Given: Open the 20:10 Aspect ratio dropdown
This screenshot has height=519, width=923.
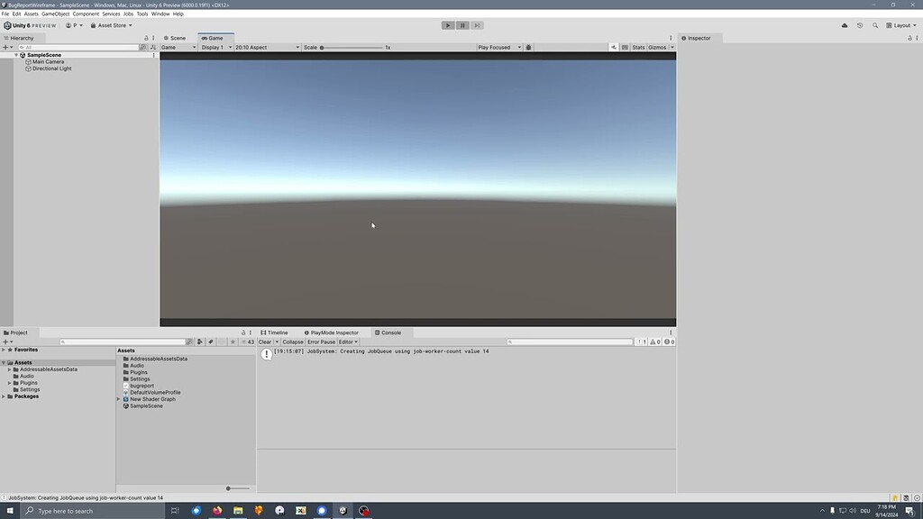Looking at the screenshot, I should 267,47.
